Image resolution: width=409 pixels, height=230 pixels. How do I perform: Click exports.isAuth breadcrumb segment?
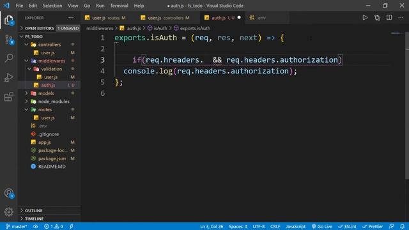point(192,28)
